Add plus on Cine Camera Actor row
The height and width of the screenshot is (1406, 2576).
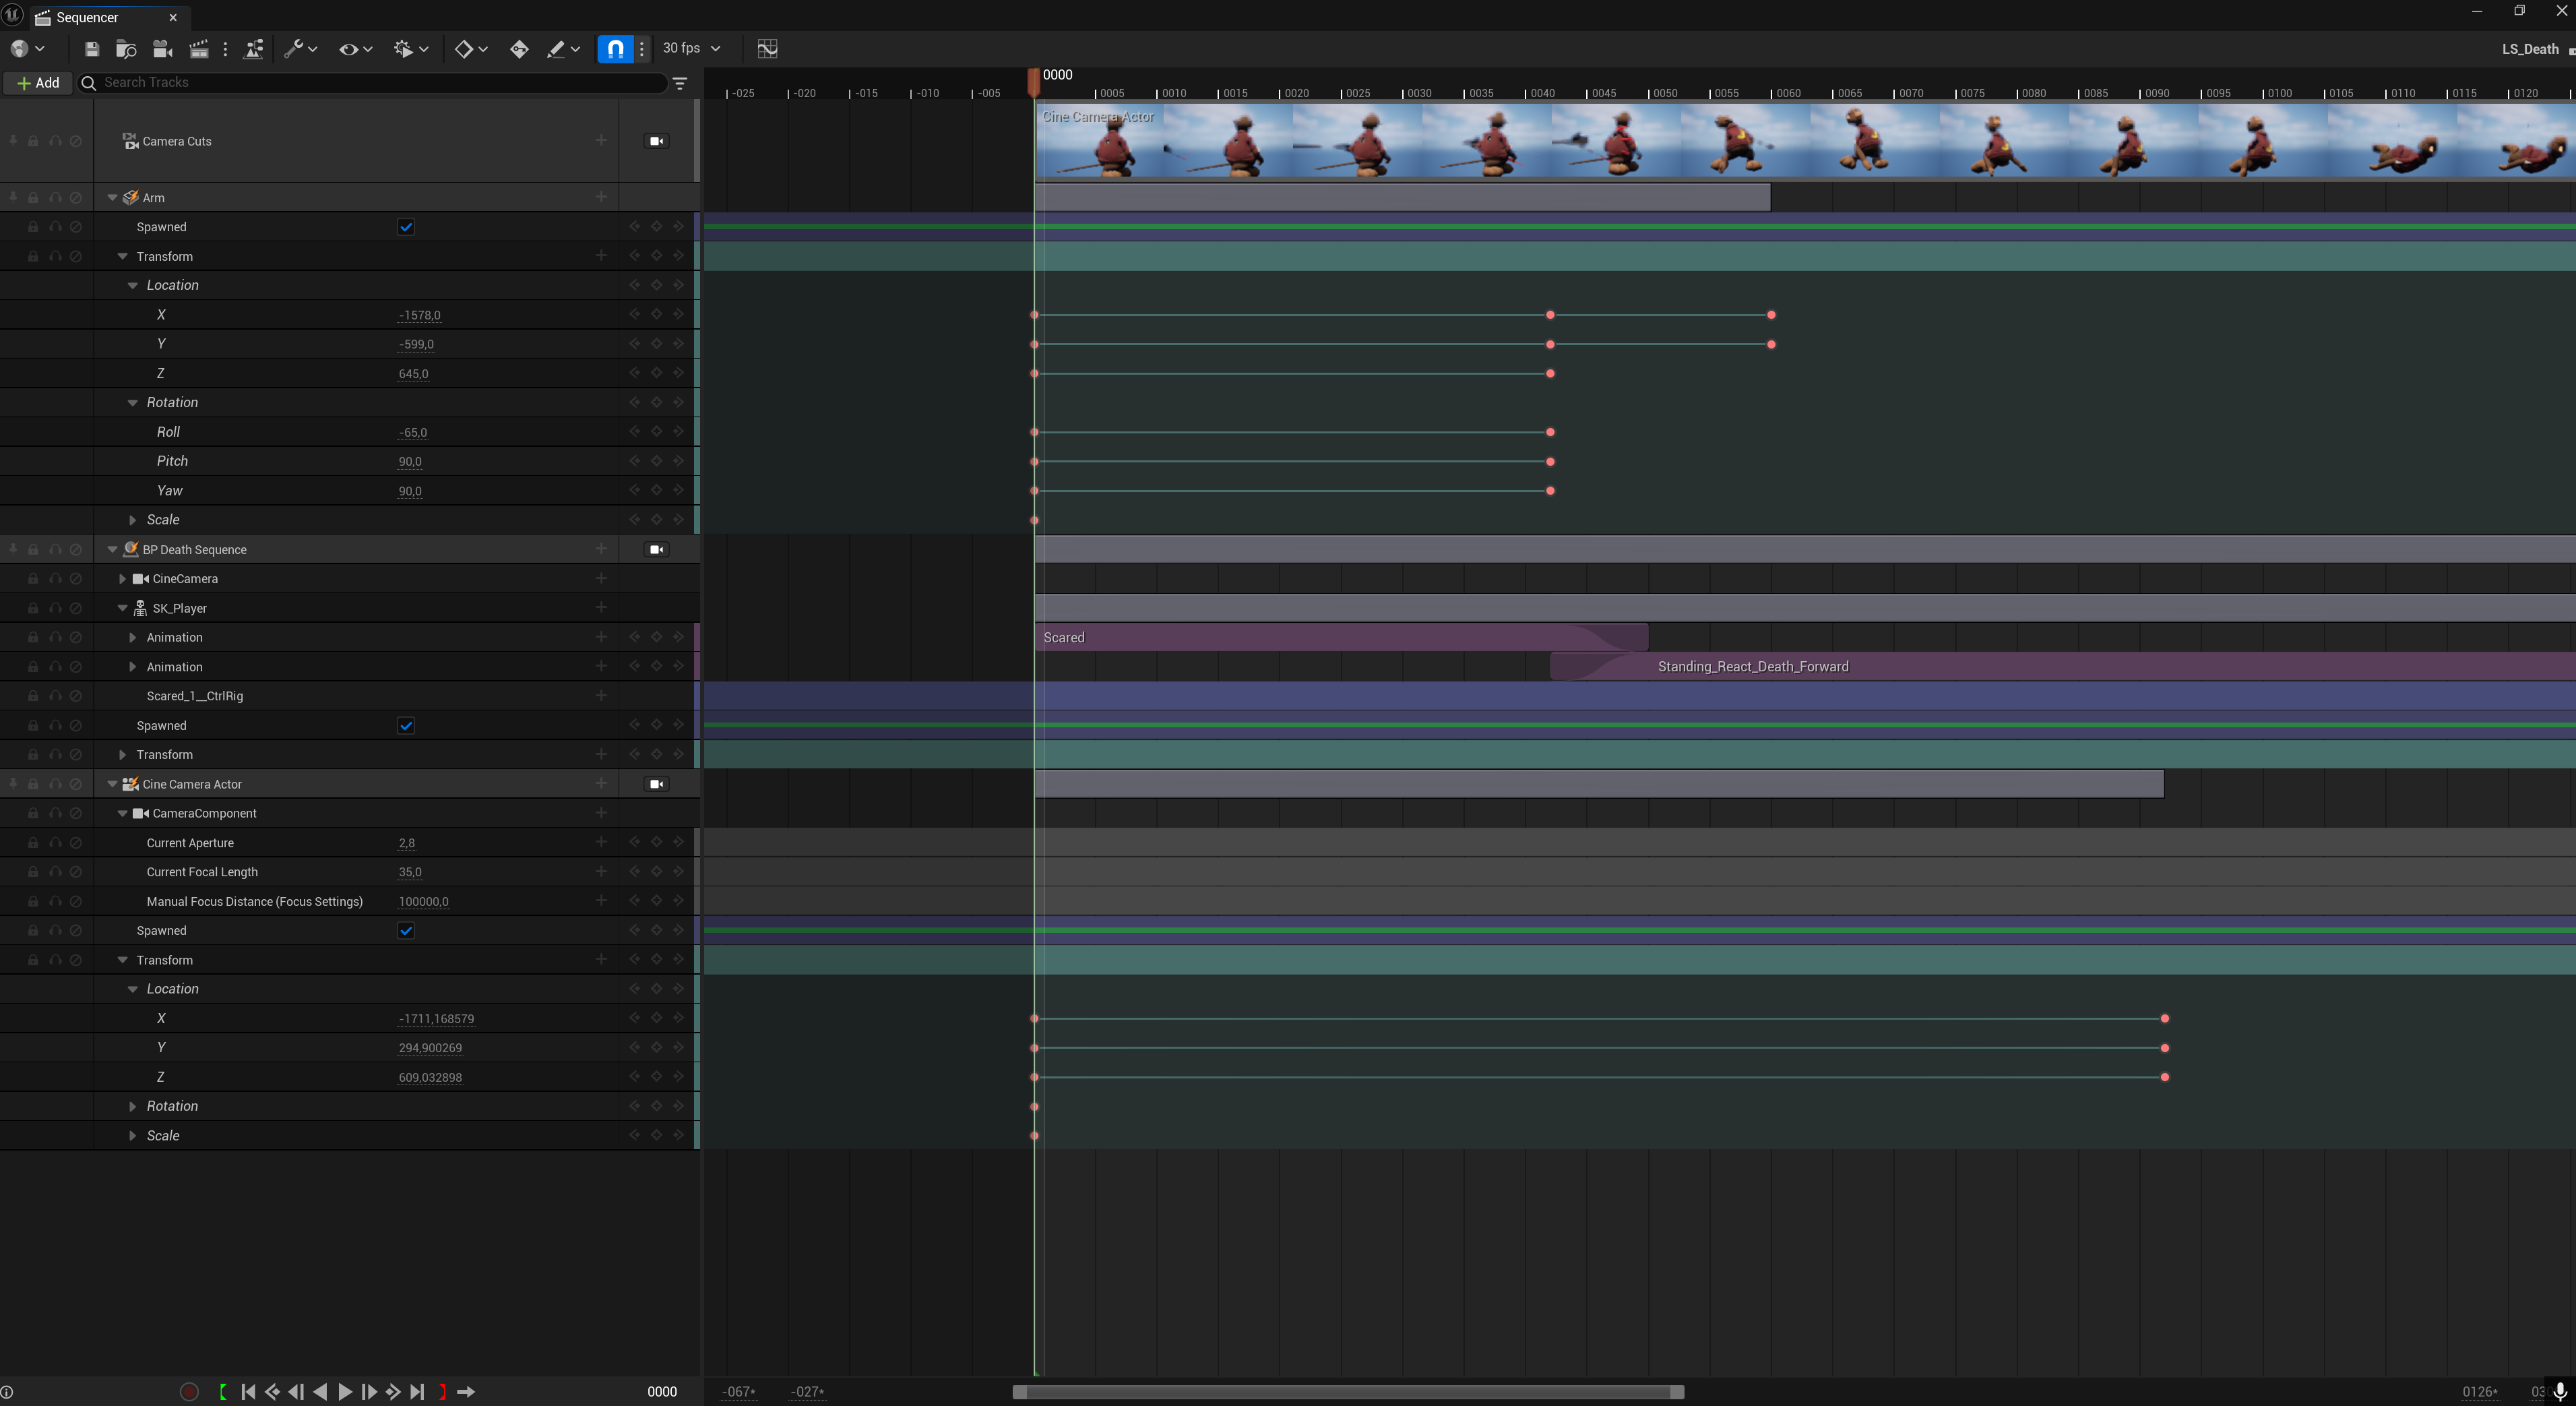pyautogui.click(x=601, y=784)
